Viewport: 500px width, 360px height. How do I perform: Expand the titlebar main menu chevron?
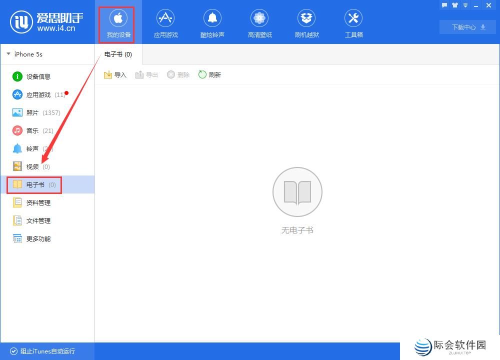pos(465,5)
